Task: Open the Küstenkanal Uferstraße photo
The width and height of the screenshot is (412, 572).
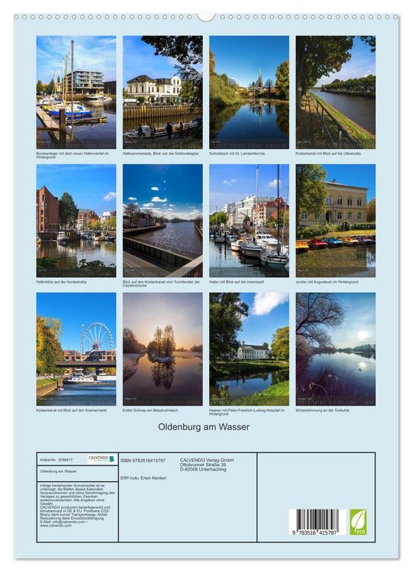Action: [x=336, y=92]
